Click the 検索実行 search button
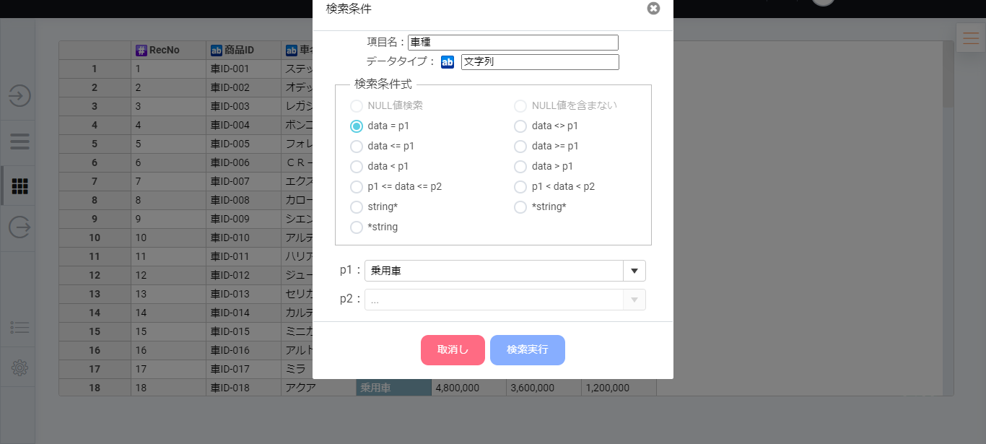 pos(528,350)
